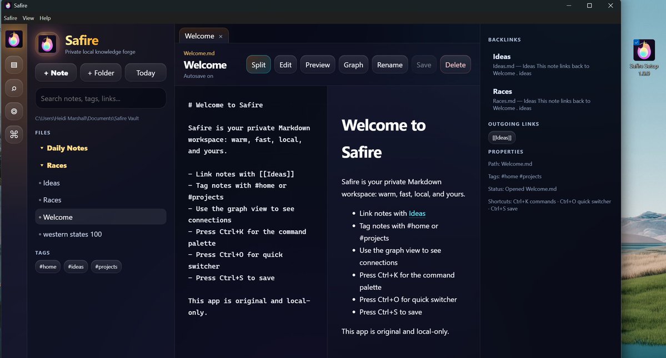Filter by the #projects tag

pyautogui.click(x=106, y=267)
